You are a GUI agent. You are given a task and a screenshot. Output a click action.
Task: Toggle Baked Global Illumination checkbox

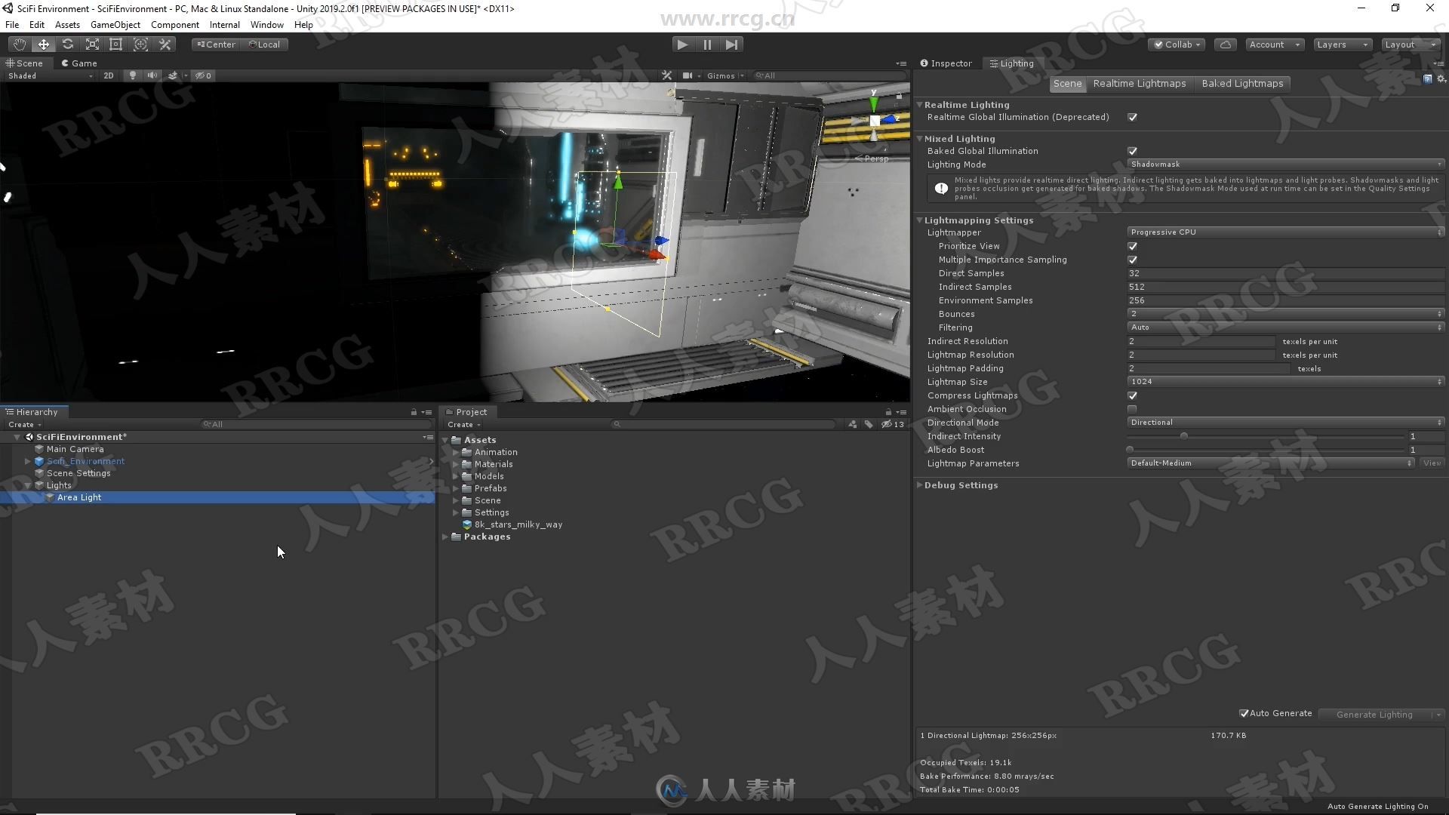pyautogui.click(x=1134, y=150)
